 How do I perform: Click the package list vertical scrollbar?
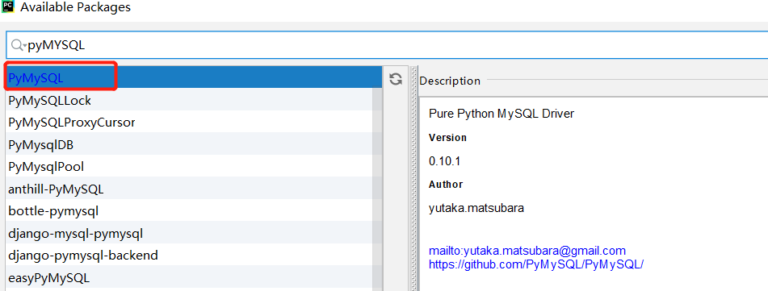[x=377, y=189]
